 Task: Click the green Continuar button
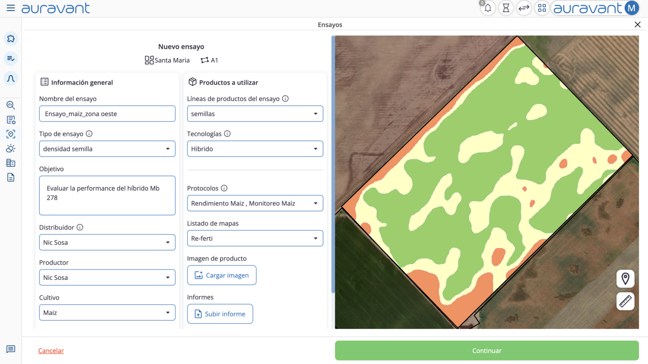click(x=487, y=351)
